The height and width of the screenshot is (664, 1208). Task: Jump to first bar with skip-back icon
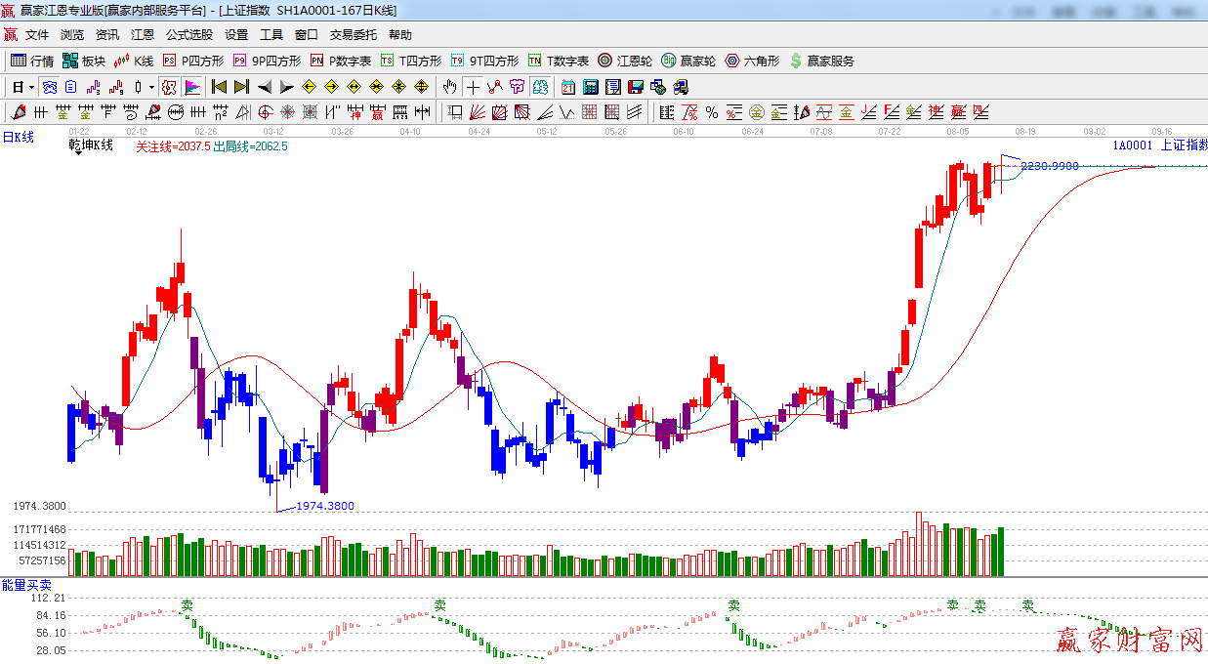[219, 87]
